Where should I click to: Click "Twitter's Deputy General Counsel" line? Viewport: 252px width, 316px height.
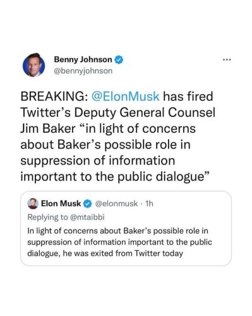tap(118, 112)
